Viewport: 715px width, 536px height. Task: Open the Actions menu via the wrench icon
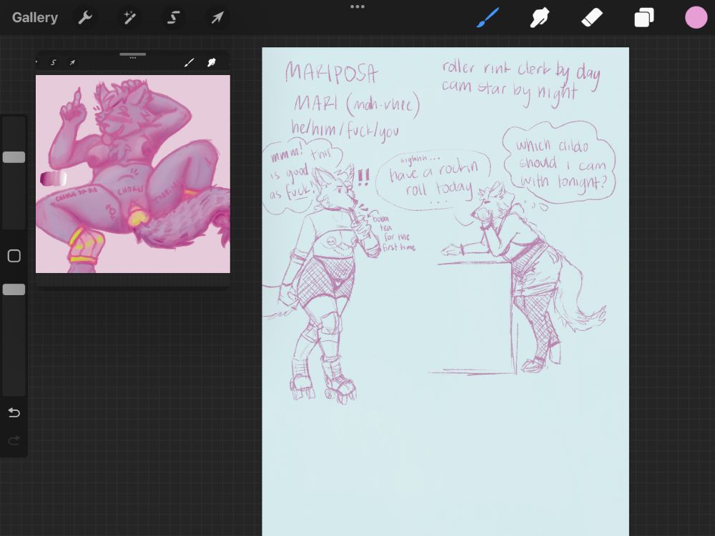point(85,17)
